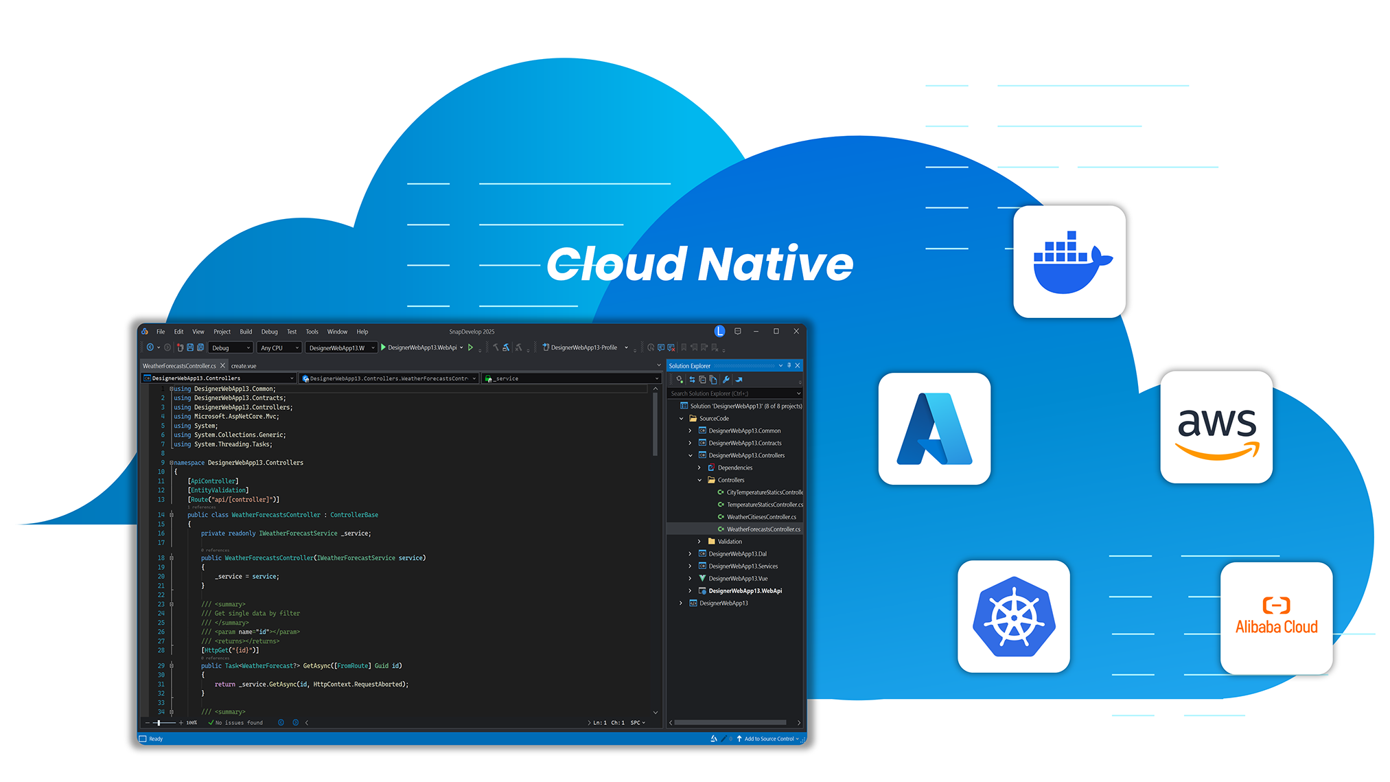Open the _service member dropdown

pyautogui.click(x=571, y=378)
